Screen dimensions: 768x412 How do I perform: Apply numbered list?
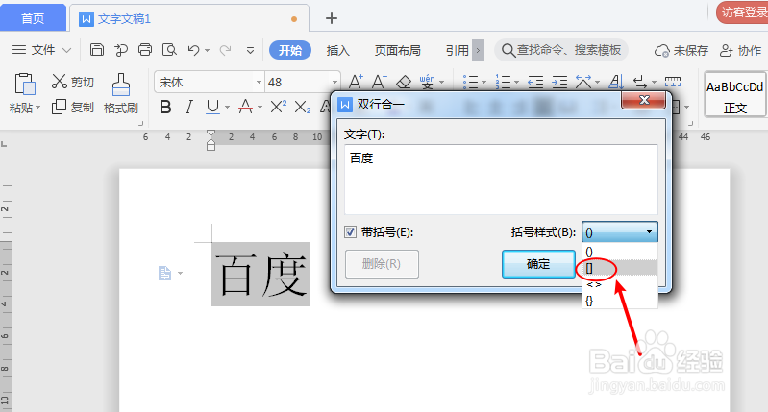[x=503, y=82]
